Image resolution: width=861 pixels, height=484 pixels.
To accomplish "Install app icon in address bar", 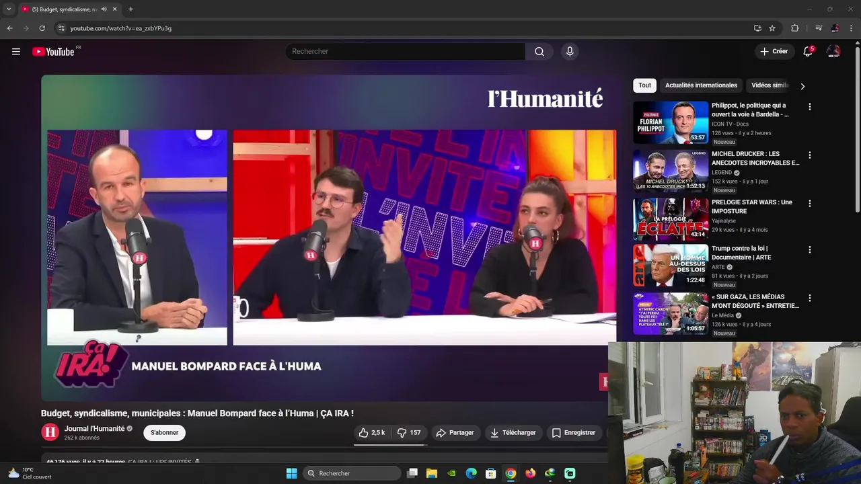I will pyautogui.click(x=757, y=28).
